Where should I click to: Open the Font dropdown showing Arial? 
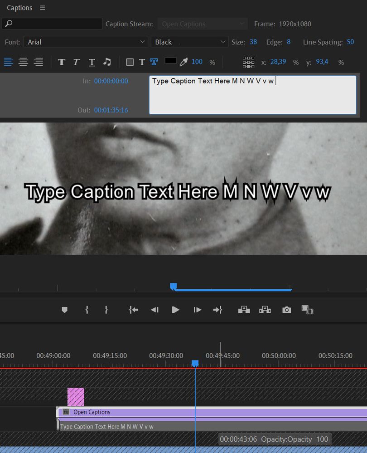86,42
